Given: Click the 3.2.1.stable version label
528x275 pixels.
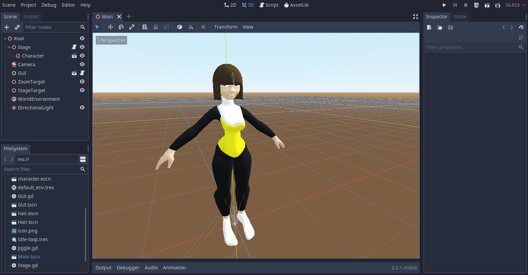Looking at the screenshot, I should [404, 268].
